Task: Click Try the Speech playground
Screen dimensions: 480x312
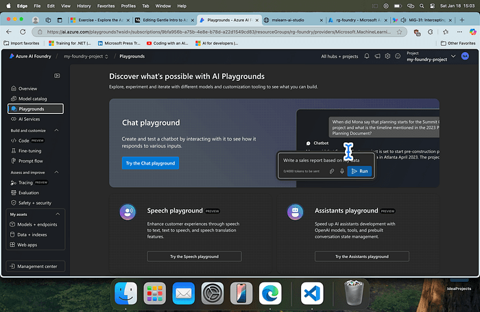Action: 194,256
